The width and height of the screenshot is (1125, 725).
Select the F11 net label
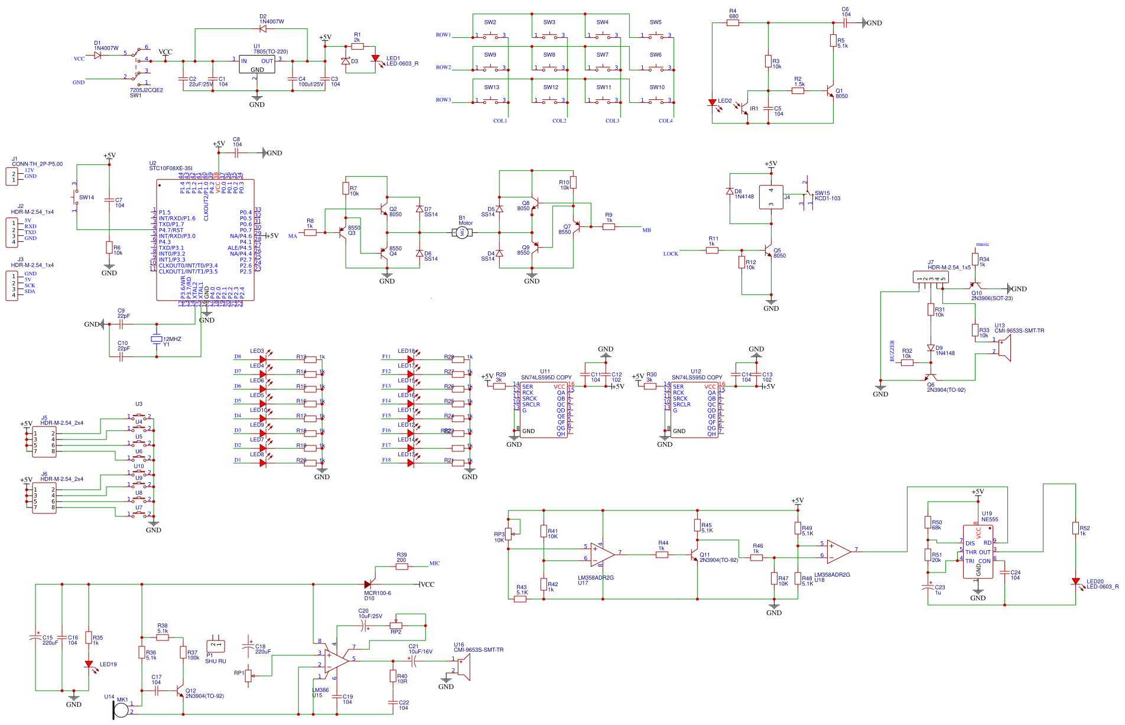pyautogui.click(x=386, y=356)
